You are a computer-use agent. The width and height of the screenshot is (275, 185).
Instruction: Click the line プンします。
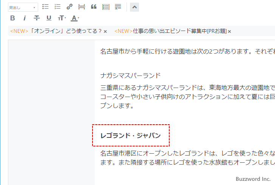(117, 106)
